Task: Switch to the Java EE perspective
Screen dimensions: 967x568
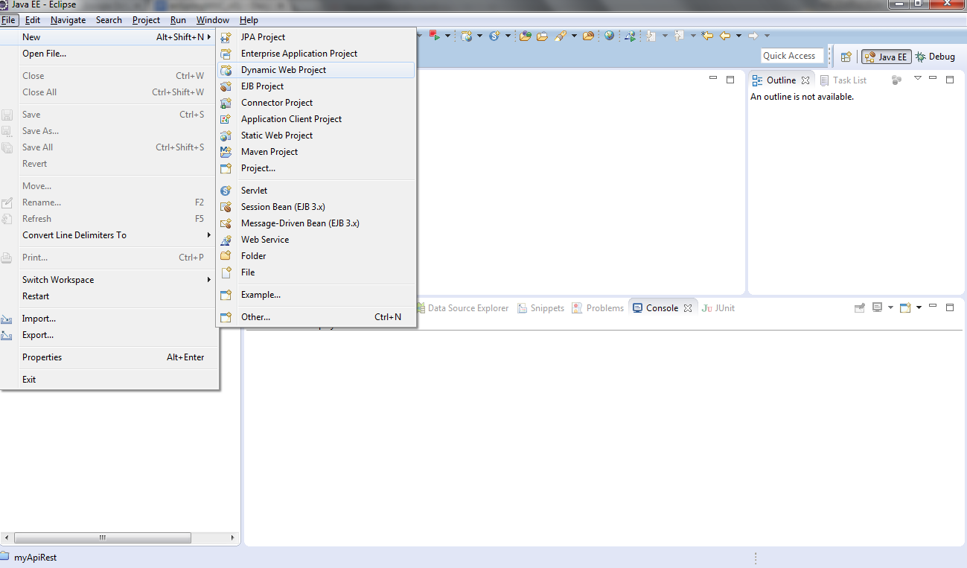Action: 885,57
